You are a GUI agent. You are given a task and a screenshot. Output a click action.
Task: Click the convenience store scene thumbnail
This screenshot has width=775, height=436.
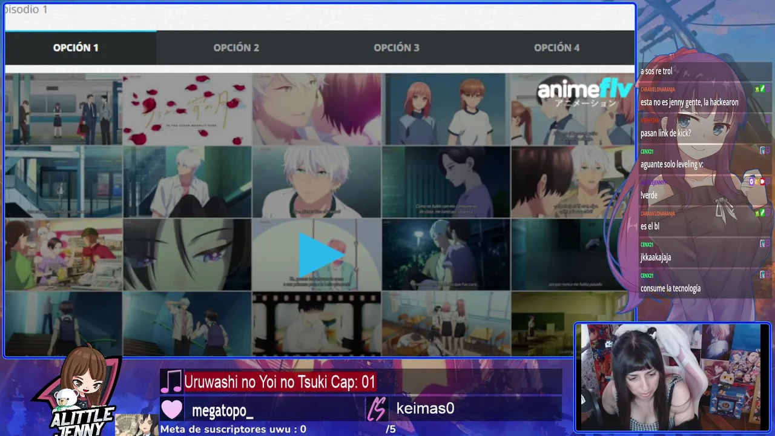click(64, 254)
